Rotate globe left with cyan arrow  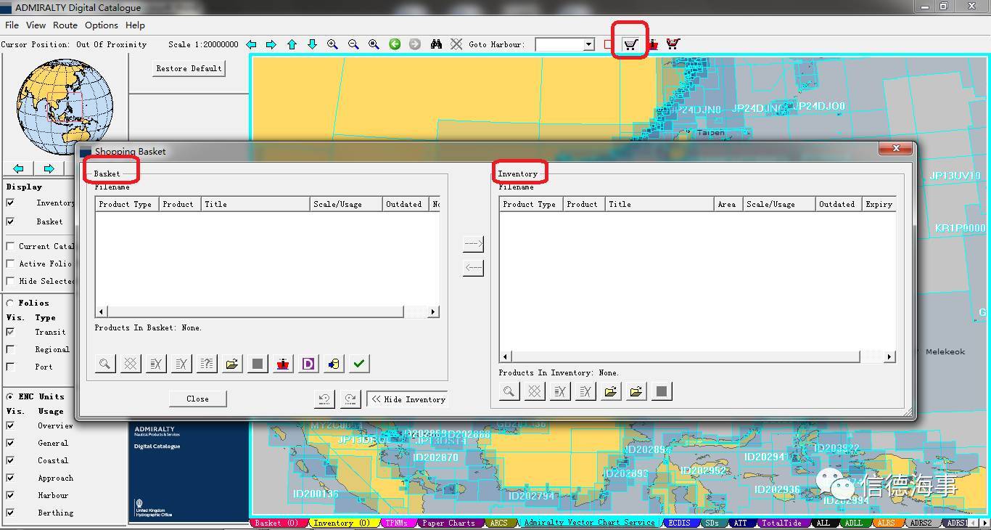click(19, 168)
